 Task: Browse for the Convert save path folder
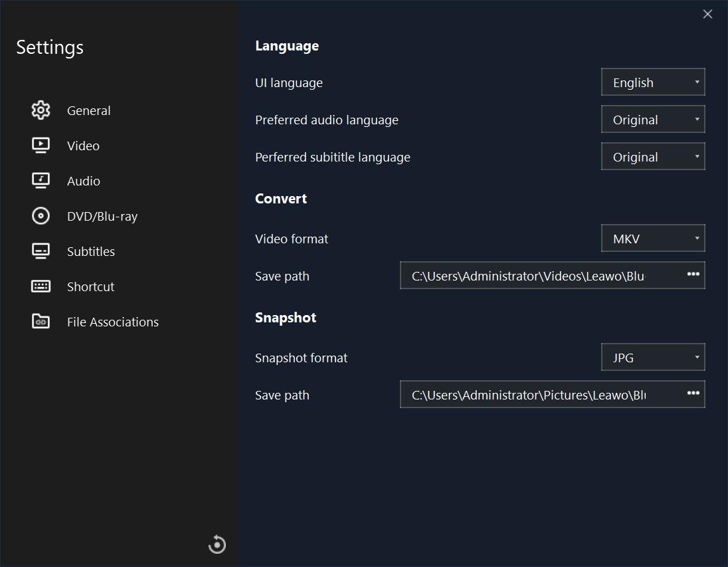693,275
